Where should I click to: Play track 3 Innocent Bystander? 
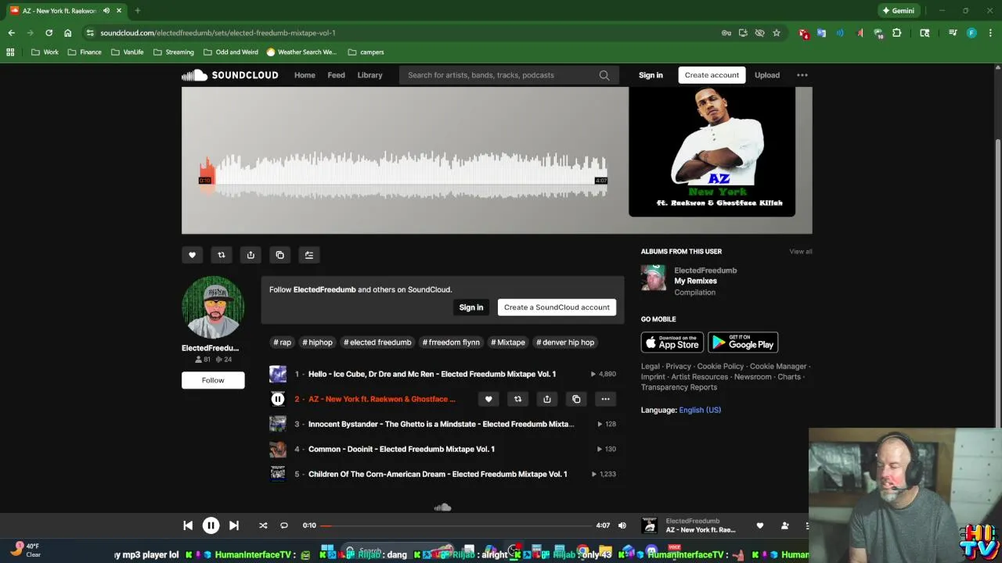click(x=441, y=424)
